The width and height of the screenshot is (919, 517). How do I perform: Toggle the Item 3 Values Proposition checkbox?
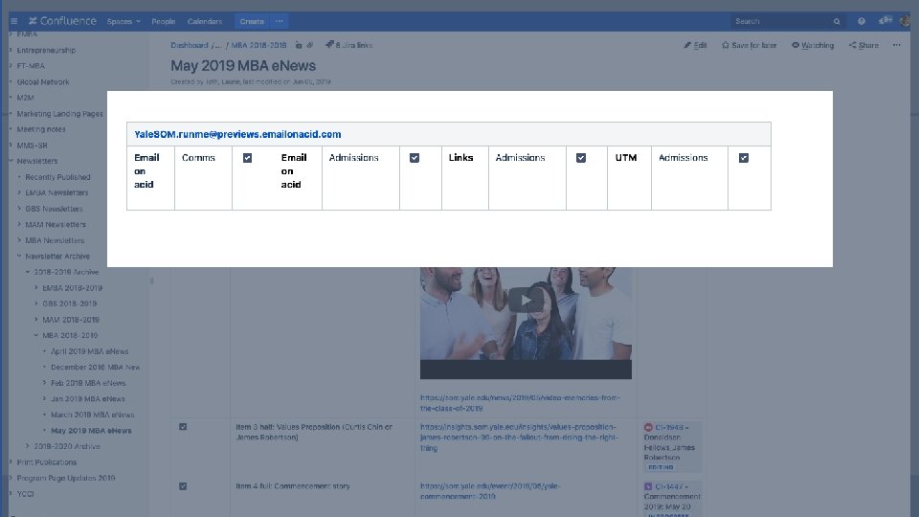(x=183, y=427)
